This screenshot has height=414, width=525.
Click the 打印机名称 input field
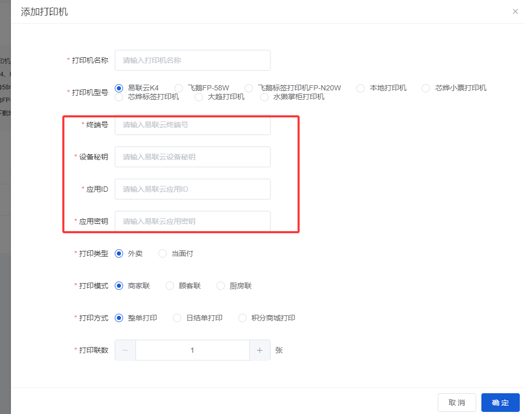click(193, 60)
